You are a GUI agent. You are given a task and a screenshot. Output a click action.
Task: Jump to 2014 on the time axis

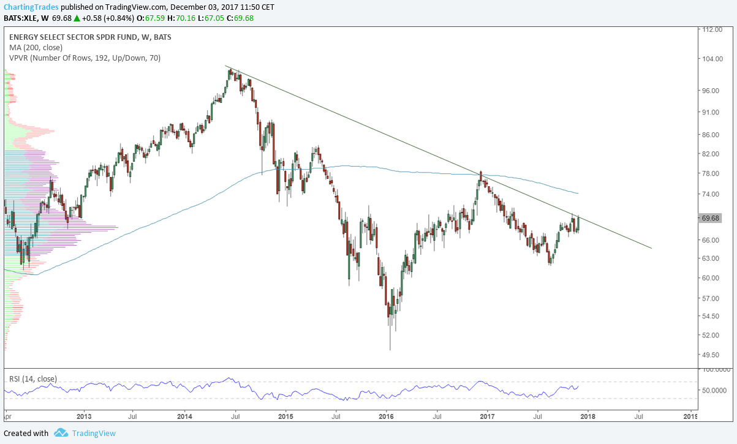185,417
